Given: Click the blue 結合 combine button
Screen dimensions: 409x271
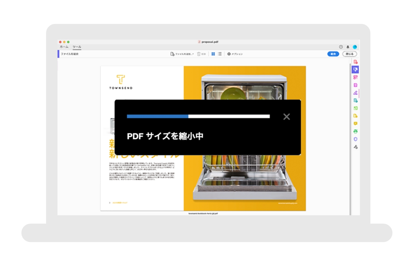Looking at the screenshot, I should 333,54.
